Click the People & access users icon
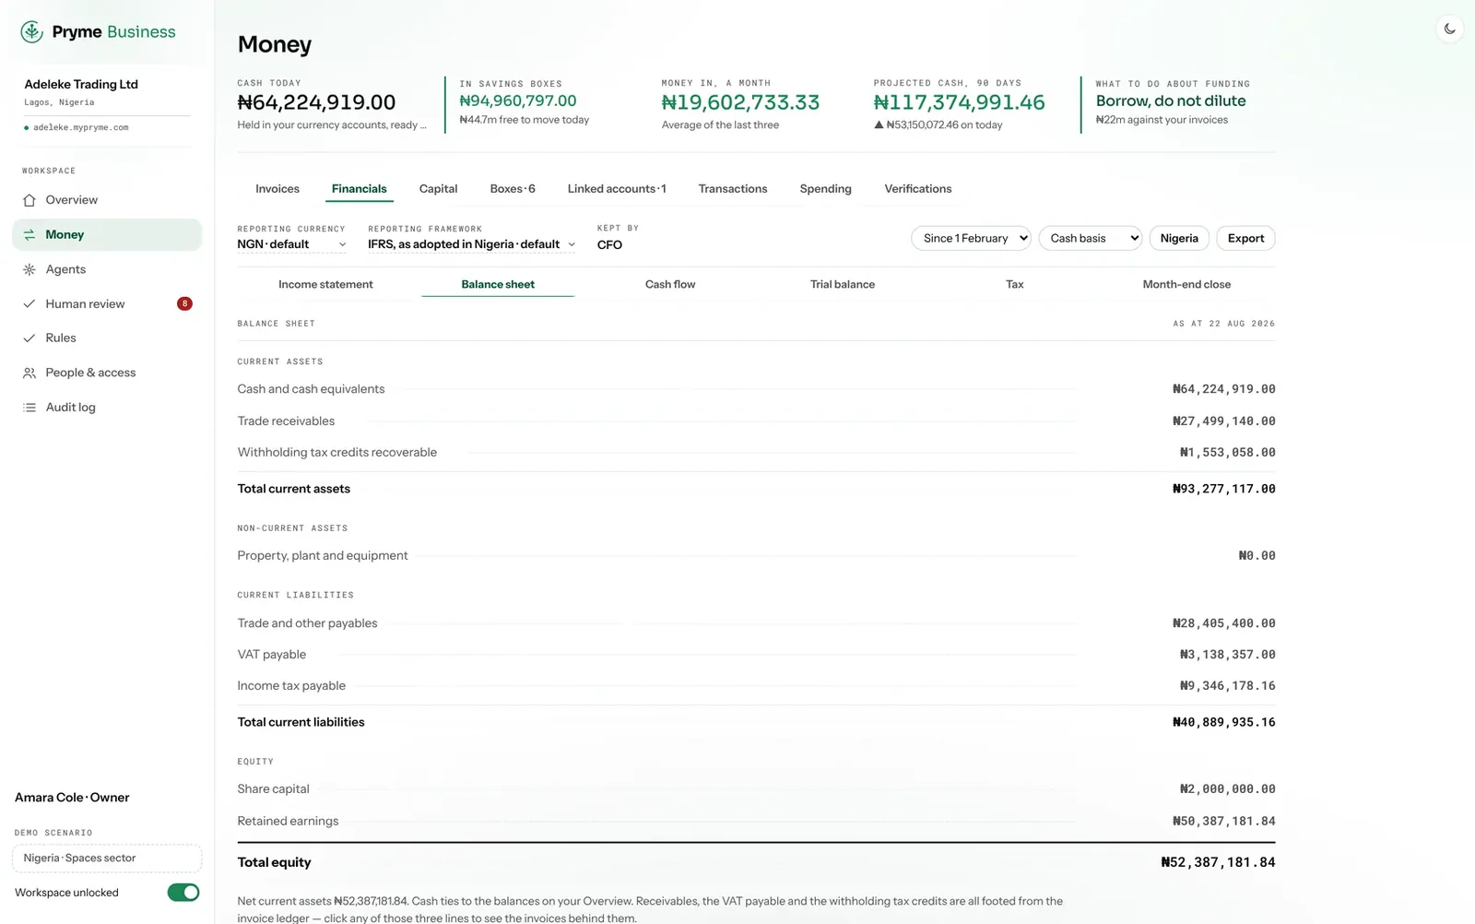1475x924 pixels. (x=29, y=373)
